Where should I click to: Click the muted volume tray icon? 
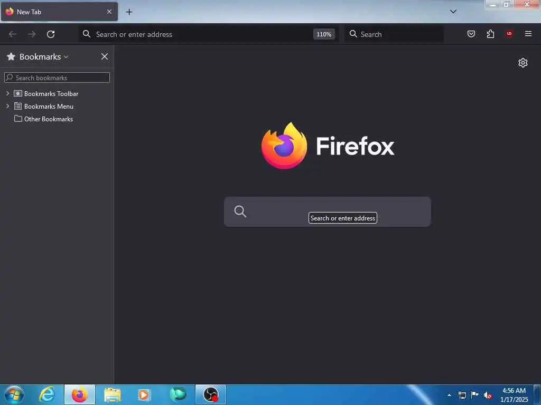click(488, 395)
